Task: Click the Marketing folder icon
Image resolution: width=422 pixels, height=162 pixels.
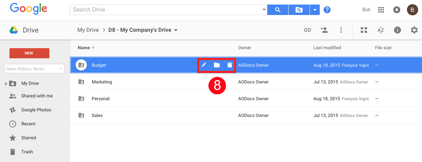Action: point(81,82)
